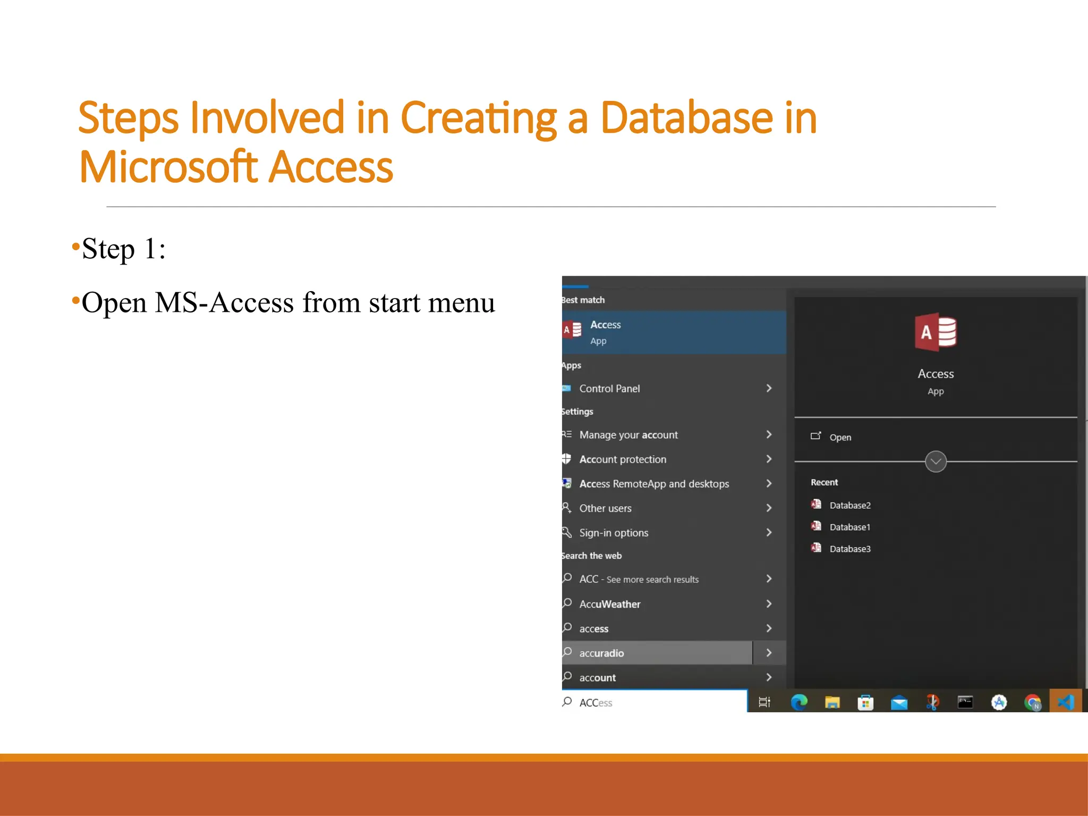1088x816 pixels.
Task: Click the 'Recent' heading in preview pane
Action: click(824, 482)
